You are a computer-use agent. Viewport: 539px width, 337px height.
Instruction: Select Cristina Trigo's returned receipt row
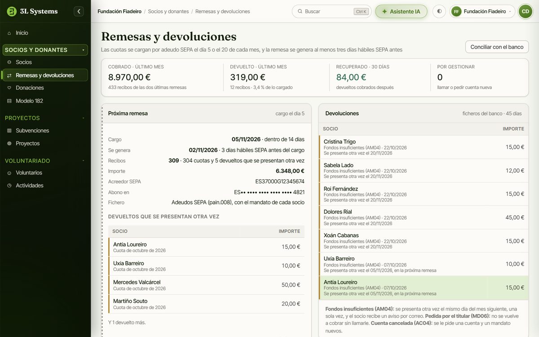click(424, 147)
